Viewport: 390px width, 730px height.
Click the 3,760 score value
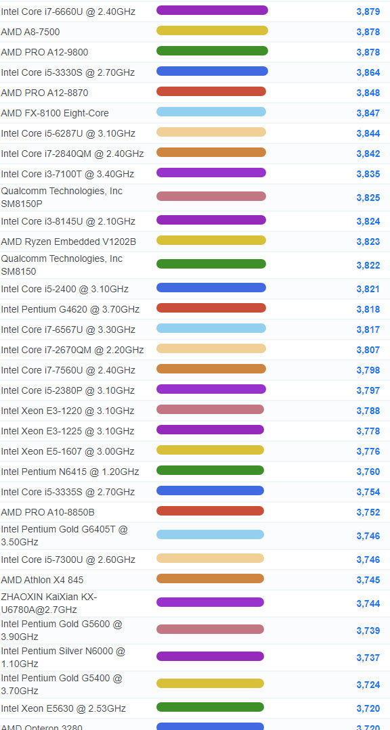point(368,472)
